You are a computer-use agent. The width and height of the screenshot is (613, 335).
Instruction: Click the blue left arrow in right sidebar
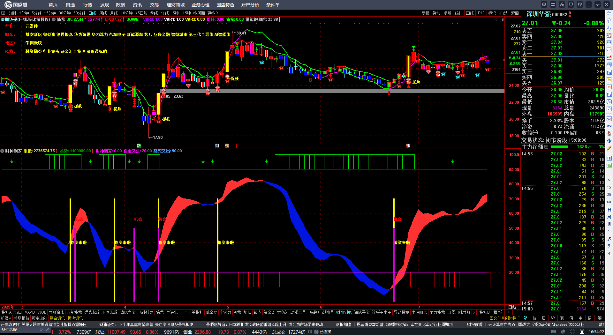pyautogui.click(x=609, y=13)
